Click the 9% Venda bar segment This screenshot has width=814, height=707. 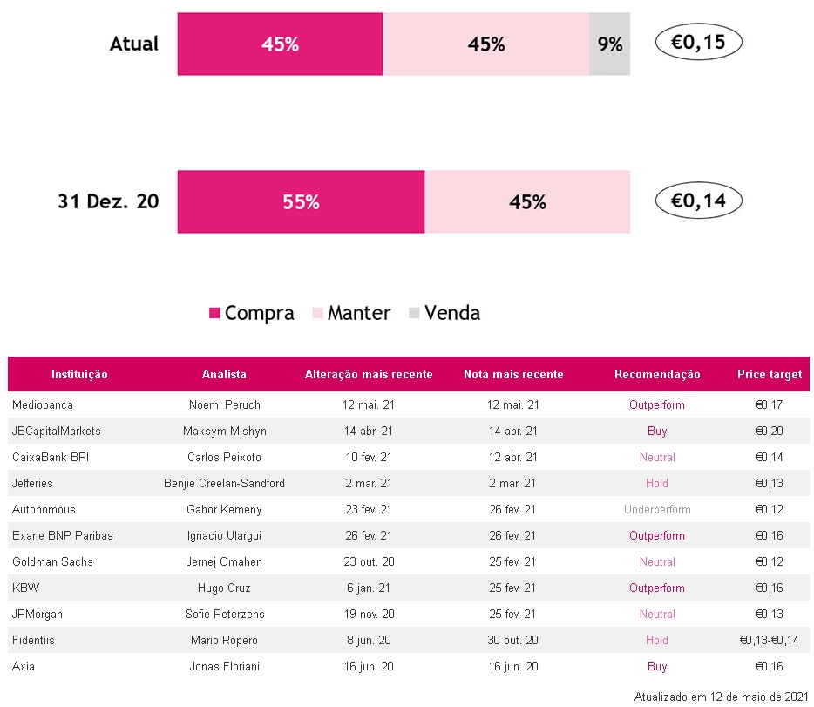coord(610,44)
